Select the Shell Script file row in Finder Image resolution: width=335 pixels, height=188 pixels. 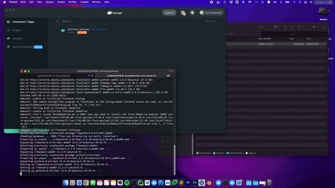click(x=276, y=44)
